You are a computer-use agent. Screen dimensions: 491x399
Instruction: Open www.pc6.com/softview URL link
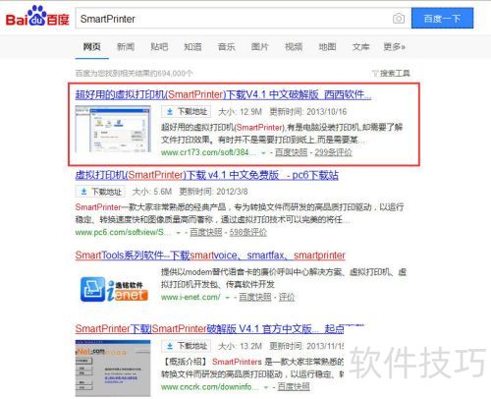click(123, 232)
